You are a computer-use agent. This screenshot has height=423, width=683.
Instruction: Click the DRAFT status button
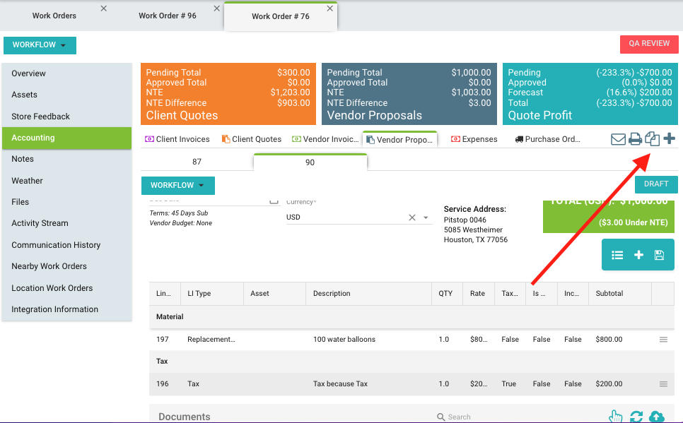point(655,184)
